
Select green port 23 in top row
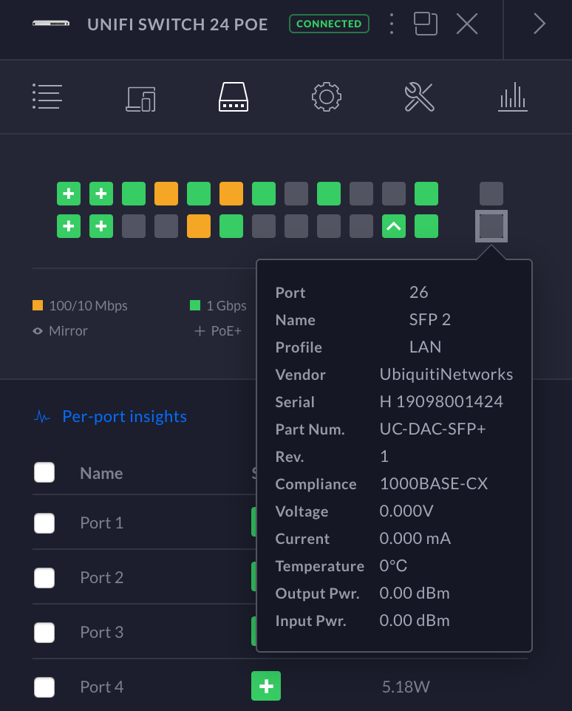click(426, 194)
